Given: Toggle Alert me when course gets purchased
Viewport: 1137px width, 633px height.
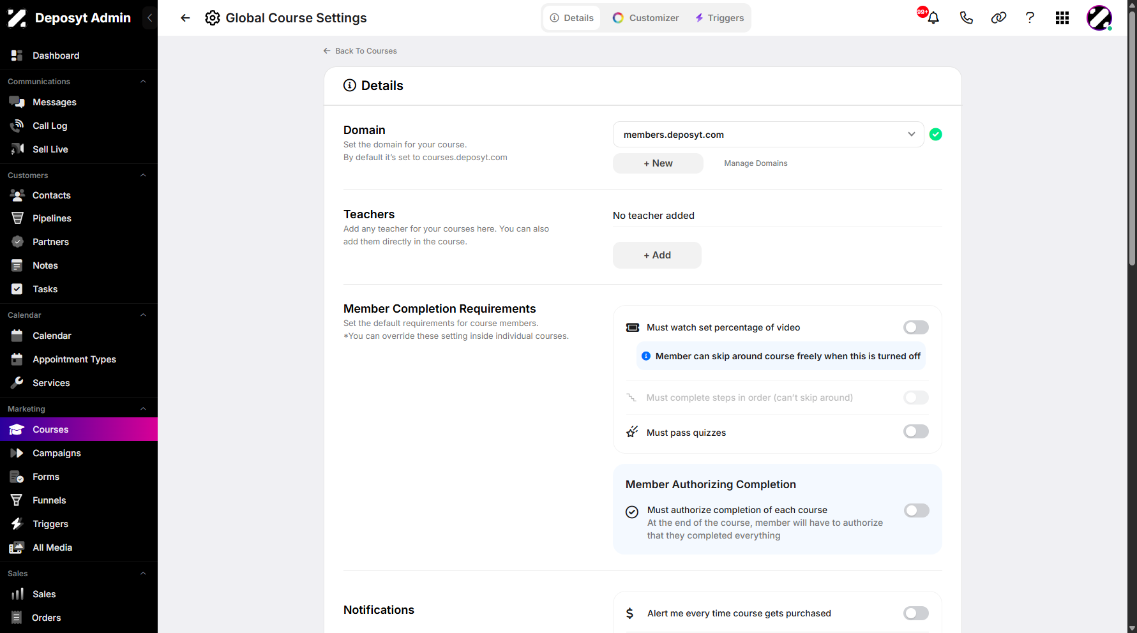Looking at the screenshot, I should click(915, 613).
